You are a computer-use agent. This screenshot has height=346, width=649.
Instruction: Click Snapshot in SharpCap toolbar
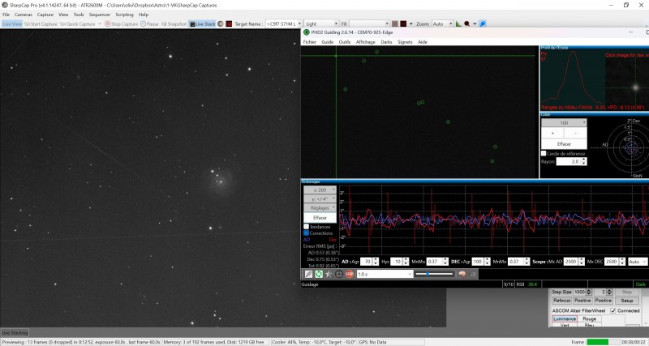(x=174, y=24)
